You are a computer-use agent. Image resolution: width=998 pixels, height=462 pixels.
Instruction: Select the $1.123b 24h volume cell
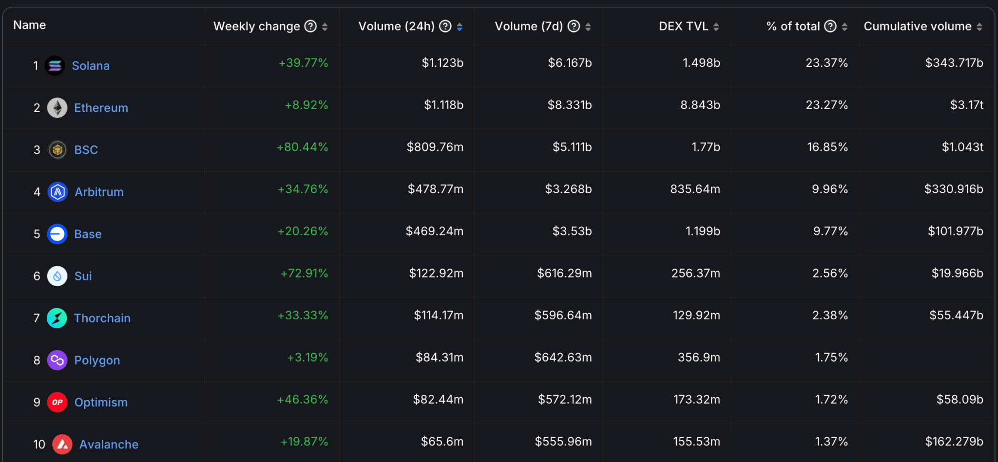coord(442,63)
